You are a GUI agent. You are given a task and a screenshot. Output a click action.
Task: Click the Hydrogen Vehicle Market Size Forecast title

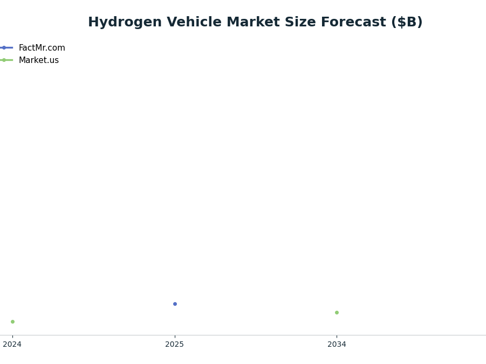click(255, 22)
